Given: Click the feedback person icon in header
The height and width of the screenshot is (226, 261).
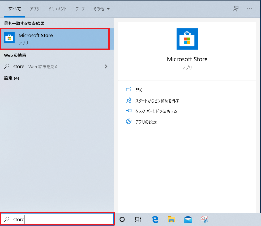Looking at the screenshot, I should 236,9.
